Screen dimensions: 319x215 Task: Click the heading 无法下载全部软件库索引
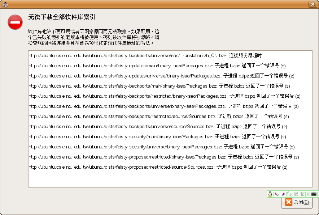click(x=62, y=17)
